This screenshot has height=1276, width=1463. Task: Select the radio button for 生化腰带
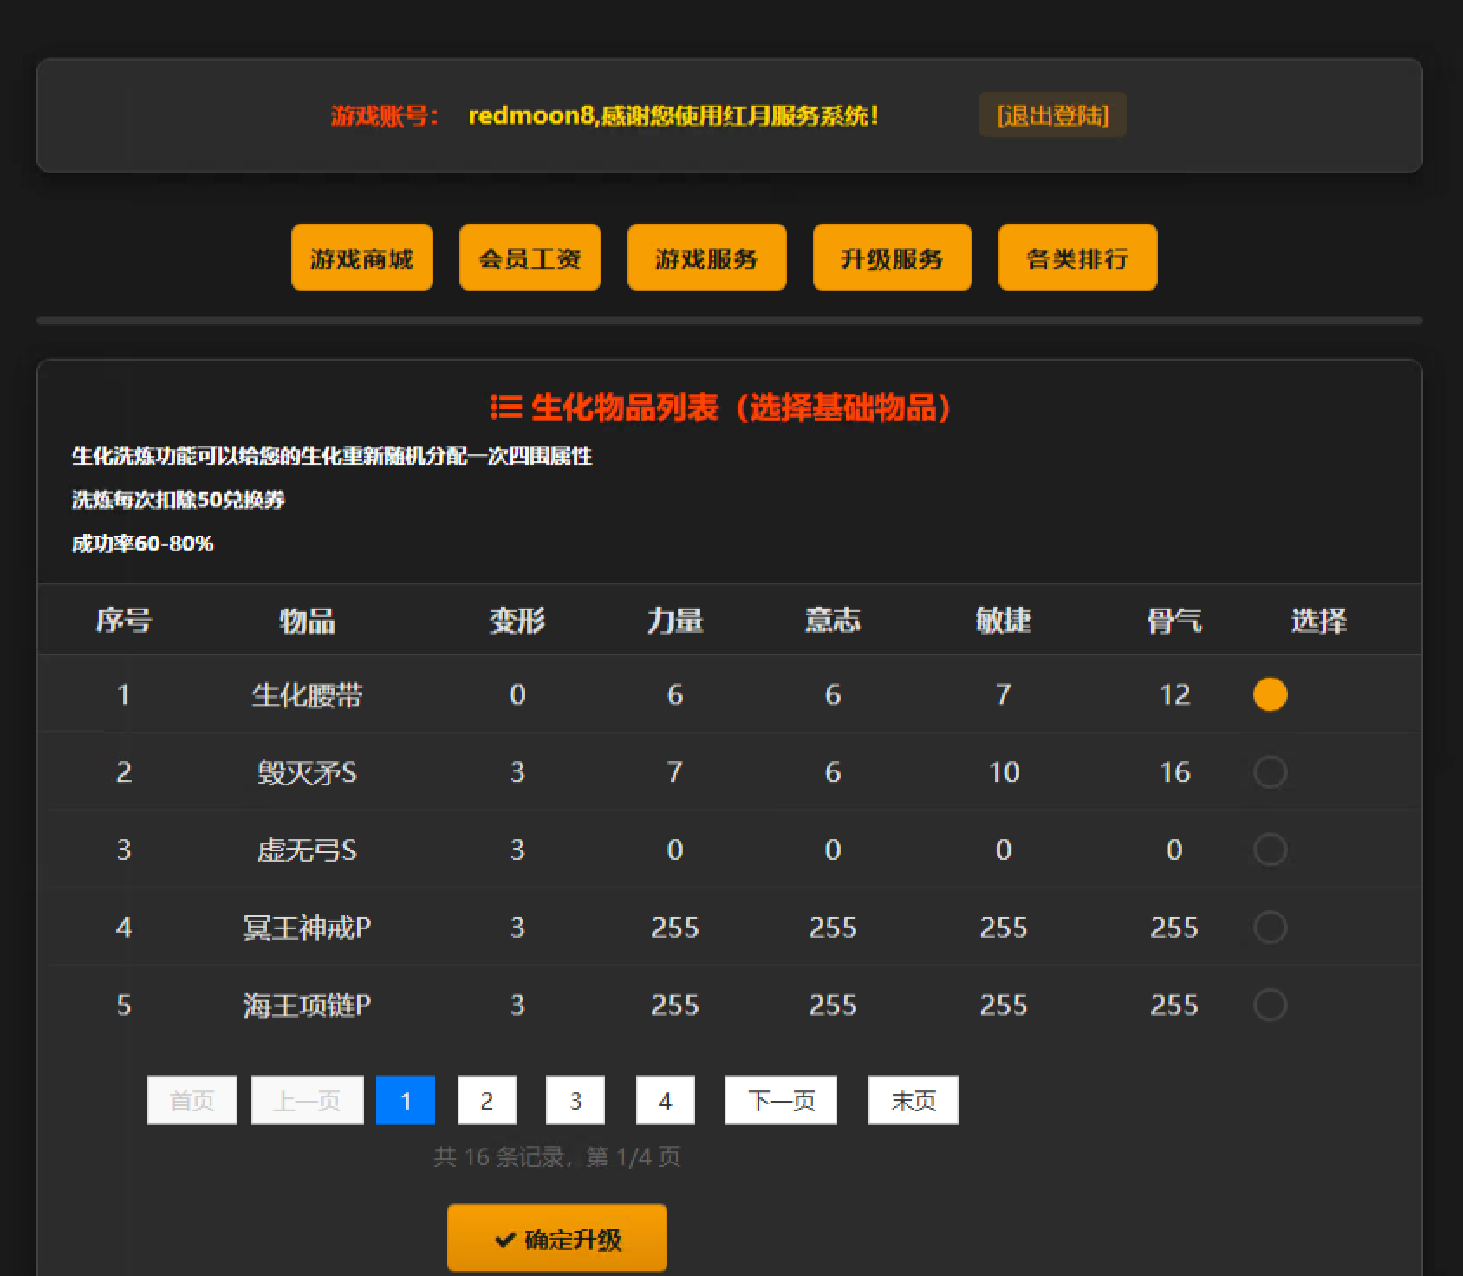pyautogui.click(x=1270, y=693)
